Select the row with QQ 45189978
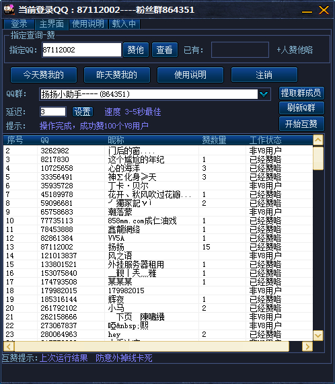 pos(158,194)
